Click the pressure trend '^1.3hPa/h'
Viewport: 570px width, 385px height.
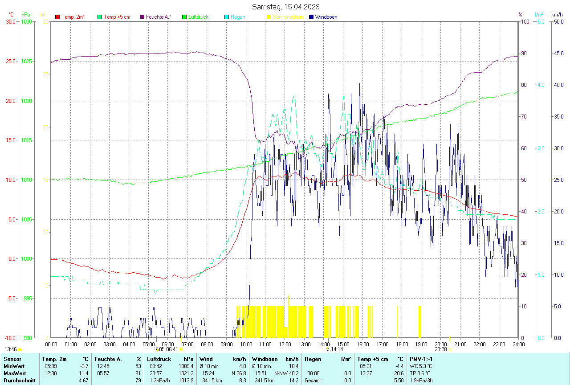(x=159, y=381)
